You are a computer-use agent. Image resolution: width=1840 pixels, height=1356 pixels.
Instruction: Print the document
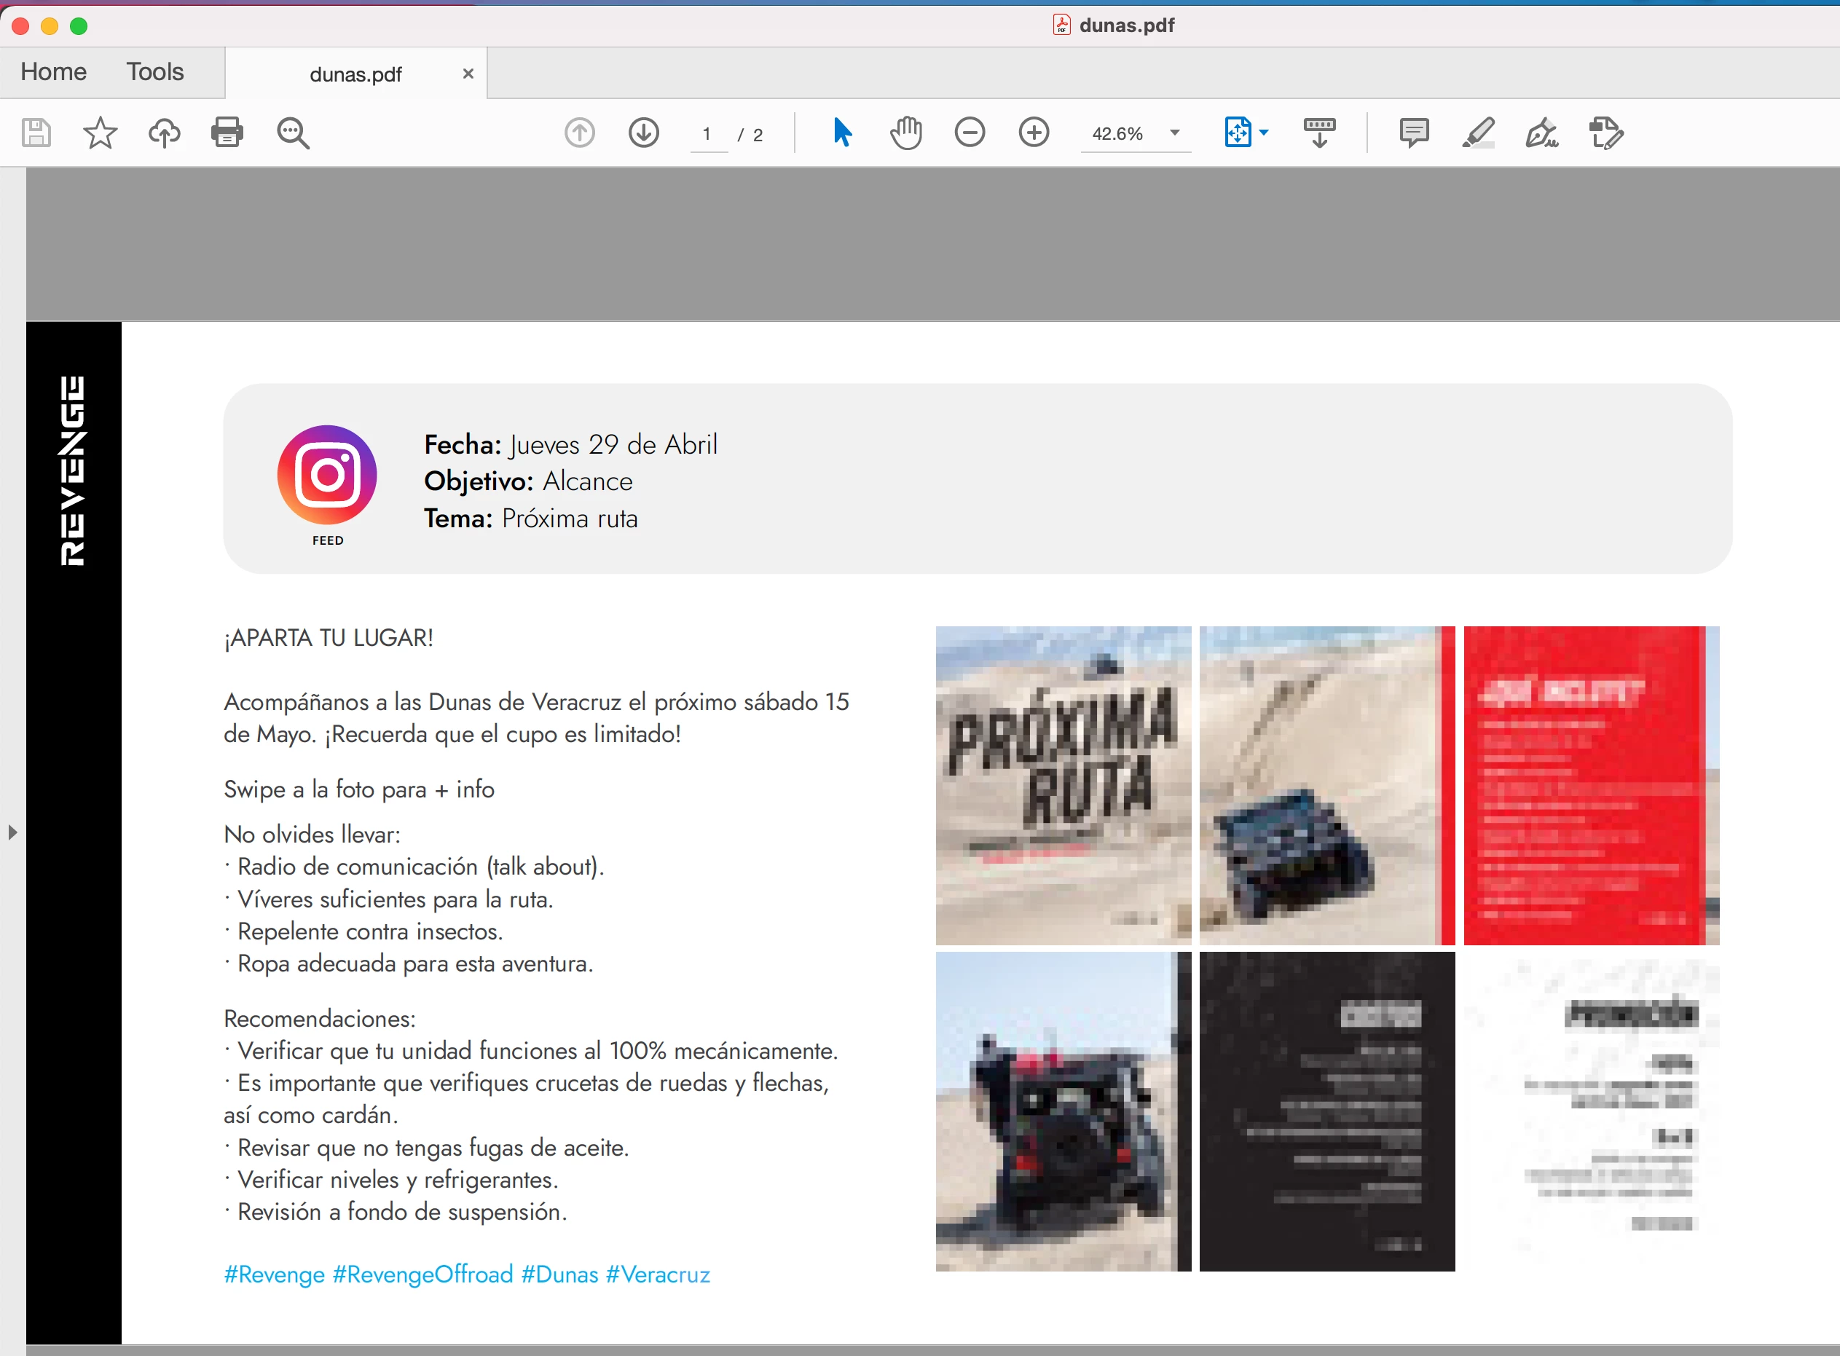coord(227,133)
